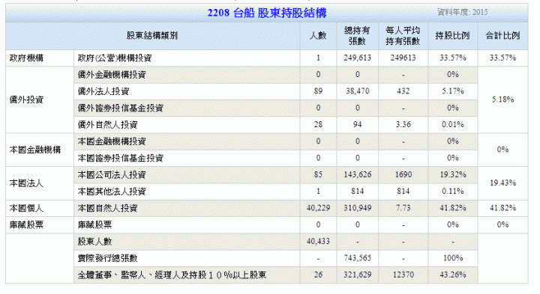Click the 實際發行總張數 row label
Screen dimensions: 540x294
[107, 258]
